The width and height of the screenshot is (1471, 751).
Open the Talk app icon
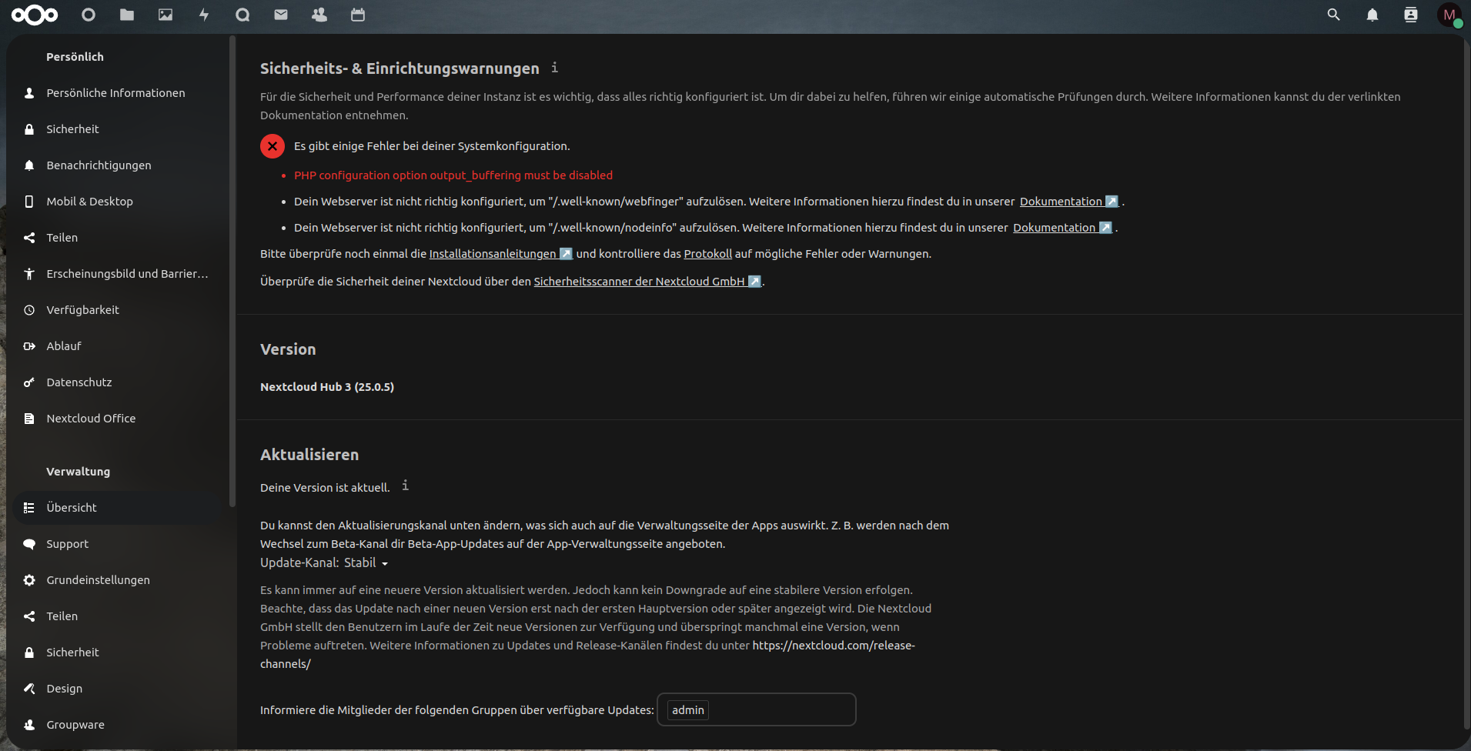242,15
